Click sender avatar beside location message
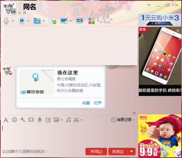 coord(7,70)
